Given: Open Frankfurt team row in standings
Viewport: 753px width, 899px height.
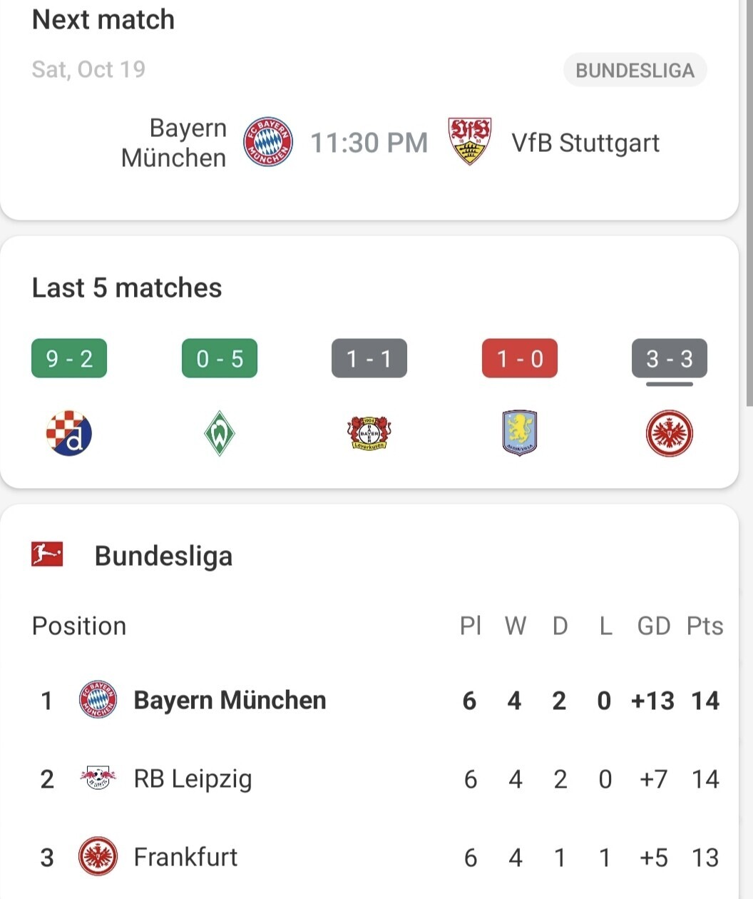Looking at the screenshot, I should [x=376, y=856].
